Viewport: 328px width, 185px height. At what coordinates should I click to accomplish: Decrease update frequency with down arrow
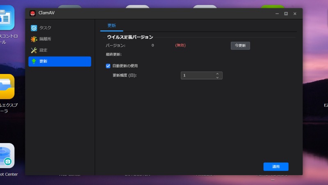tap(217, 77)
